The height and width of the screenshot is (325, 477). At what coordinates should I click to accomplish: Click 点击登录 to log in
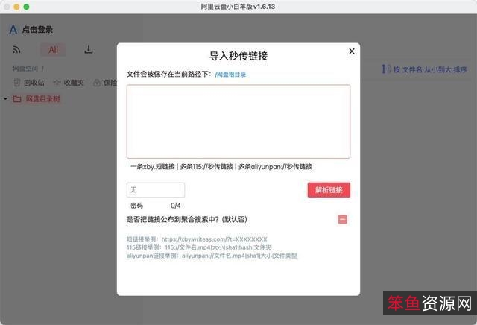click(37, 30)
